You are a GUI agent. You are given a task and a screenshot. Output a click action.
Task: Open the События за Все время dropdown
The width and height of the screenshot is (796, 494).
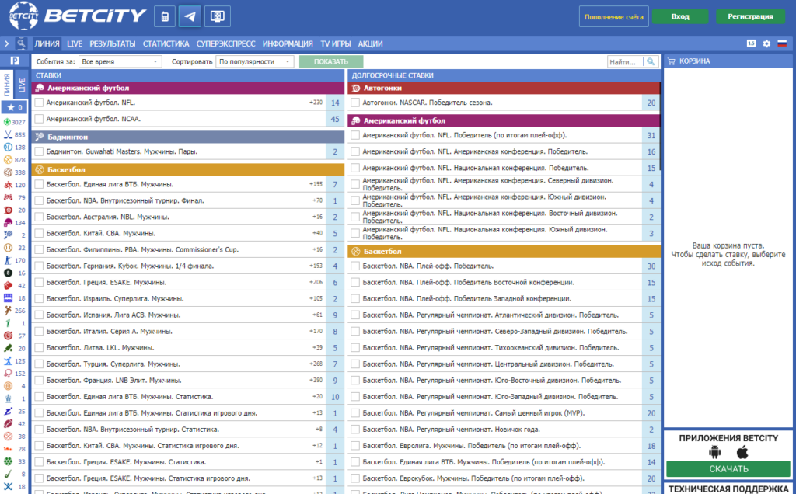click(x=120, y=62)
